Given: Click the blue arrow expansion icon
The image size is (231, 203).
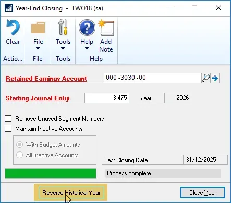Looking at the screenshot, I should pyautogui.click(x=215, y=78).
